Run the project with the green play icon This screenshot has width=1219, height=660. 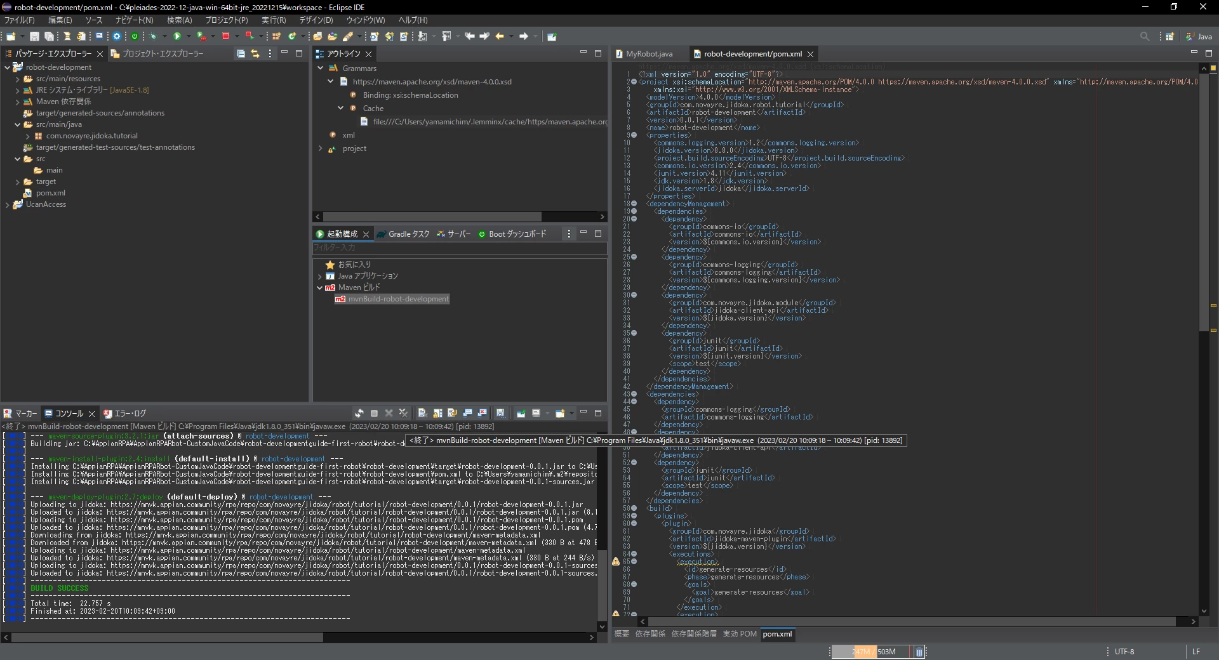click(x=178, y=37)
